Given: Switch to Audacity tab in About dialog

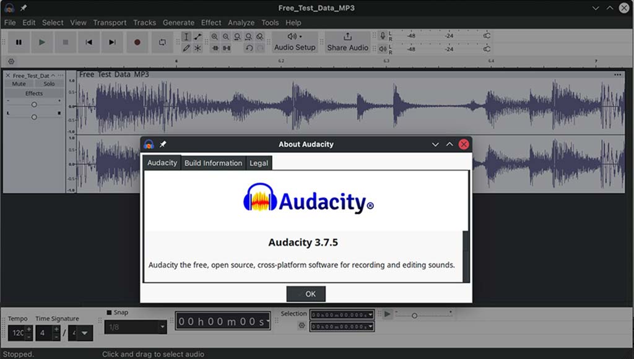Looking at the screenshot, I should pyautogui.click(x=162, y=163).
